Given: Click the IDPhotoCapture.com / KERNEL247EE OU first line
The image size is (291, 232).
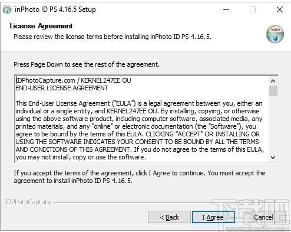Looking at the screenshot, I should pyautogui.click(x=73, y=80).
